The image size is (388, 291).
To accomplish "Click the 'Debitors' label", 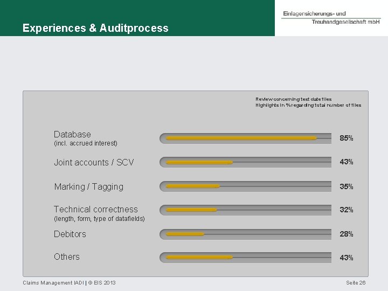I will [x=70, y=234].
